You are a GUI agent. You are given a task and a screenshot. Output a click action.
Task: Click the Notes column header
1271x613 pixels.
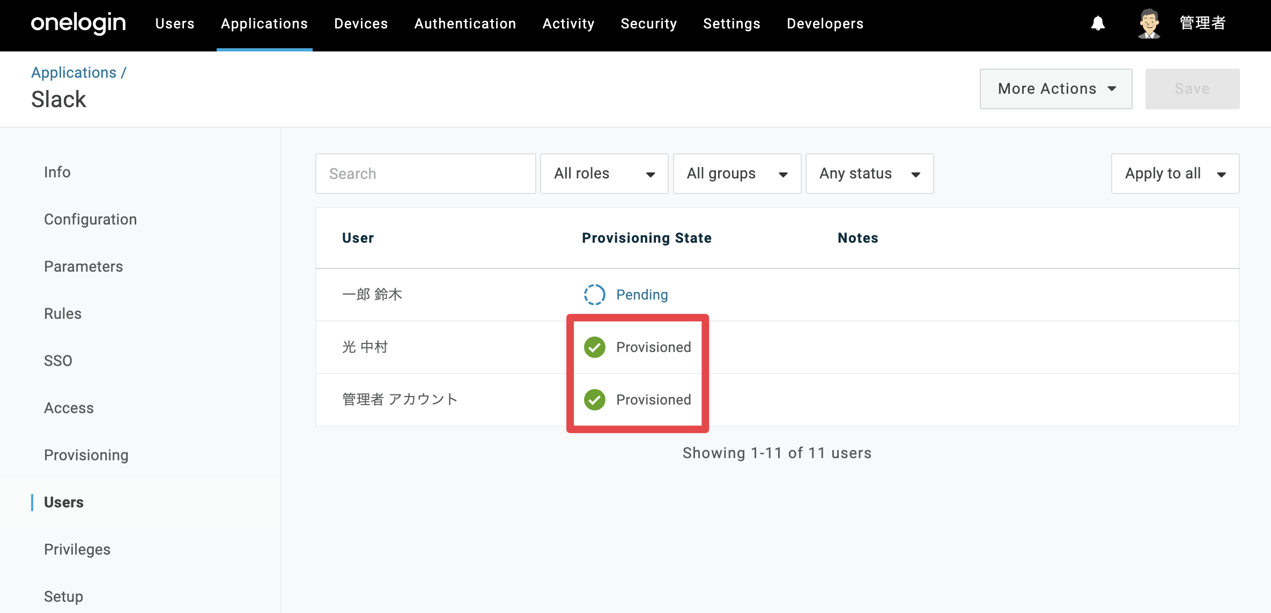coord(858,238)
